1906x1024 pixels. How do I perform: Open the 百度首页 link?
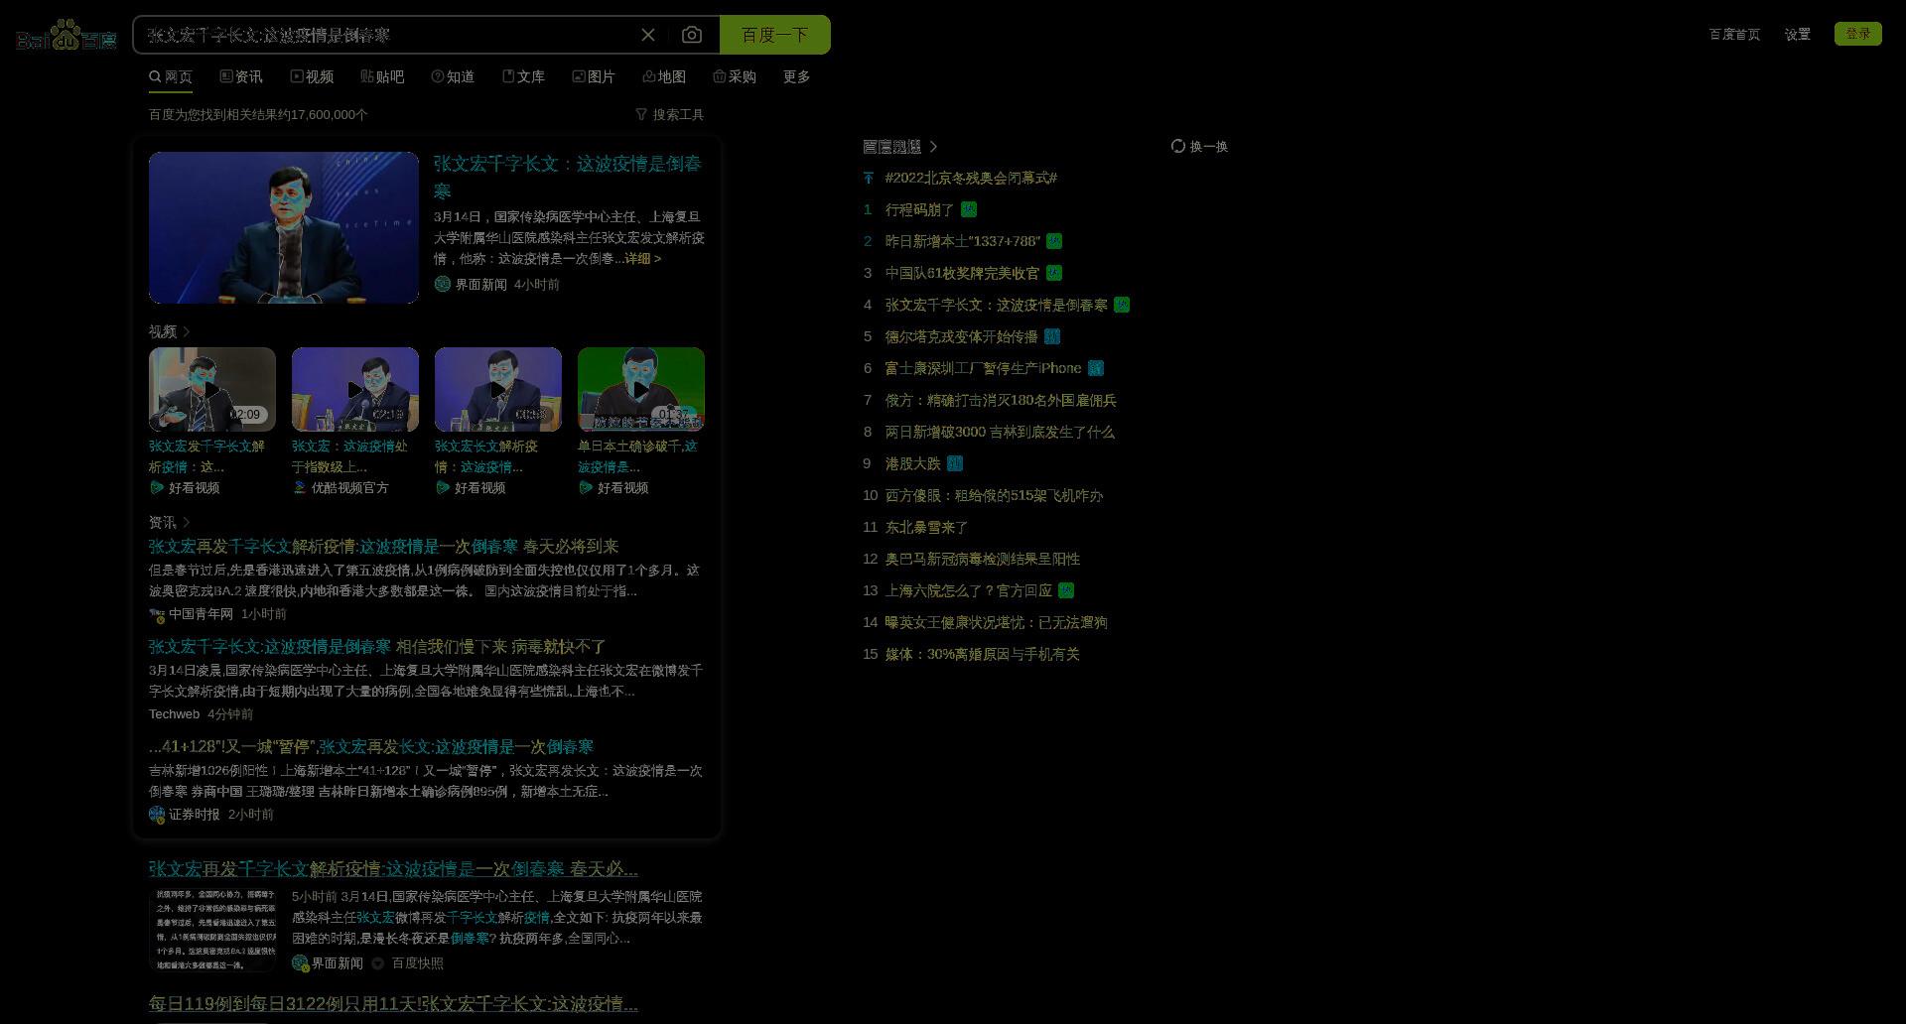(x=1734, y=34)
